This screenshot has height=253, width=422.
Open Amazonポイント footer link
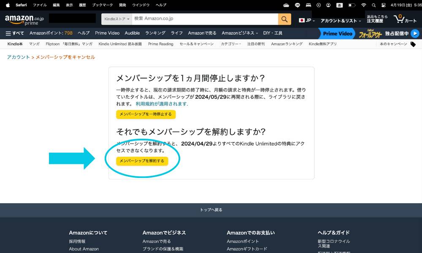click(243, 242)
